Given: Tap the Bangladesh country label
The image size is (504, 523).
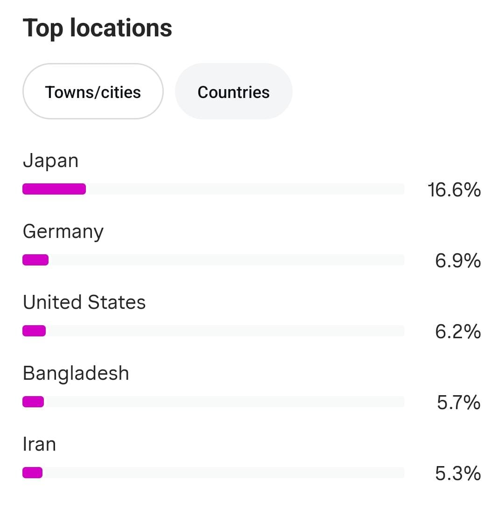Looking at the screenshot, I should 76,373.
